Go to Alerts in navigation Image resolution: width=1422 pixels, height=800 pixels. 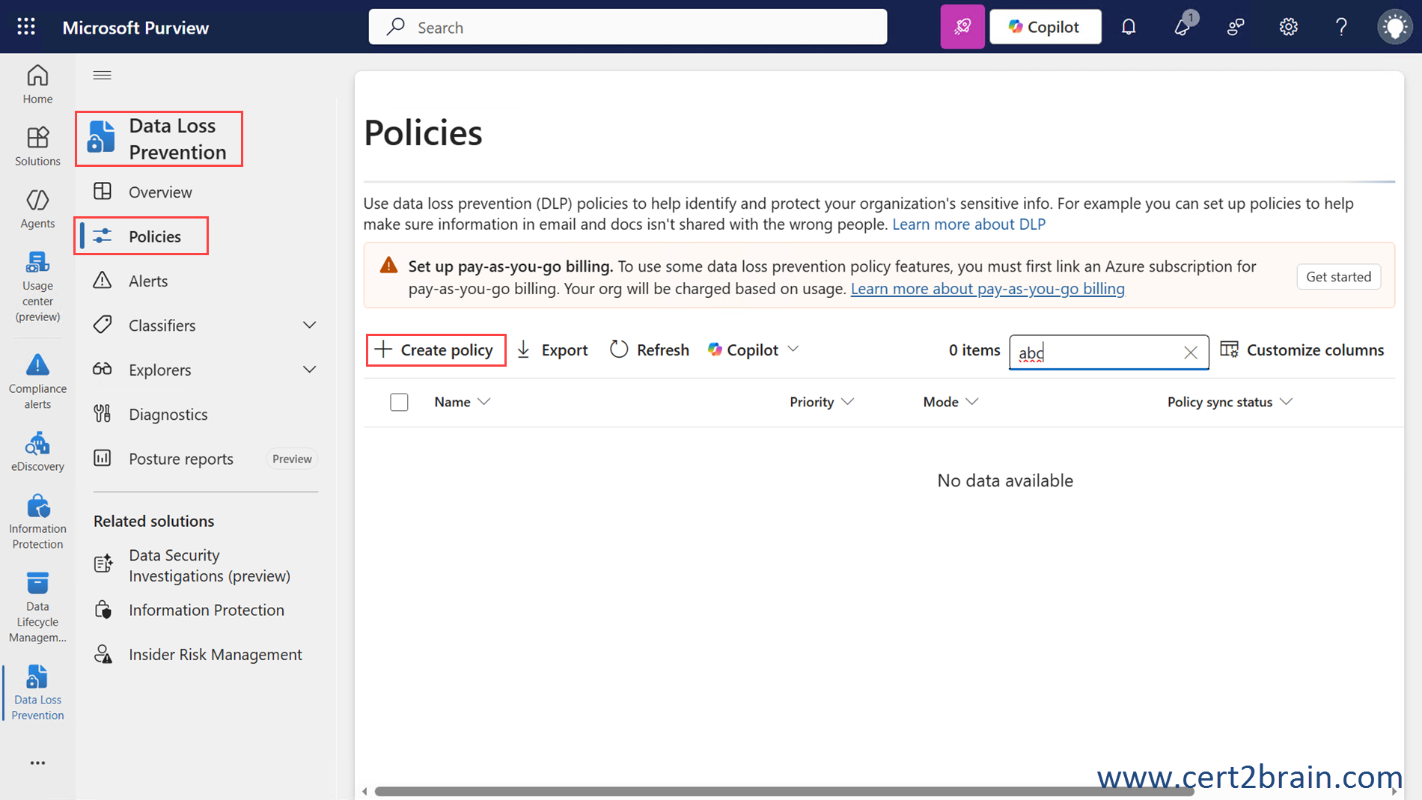148,281
